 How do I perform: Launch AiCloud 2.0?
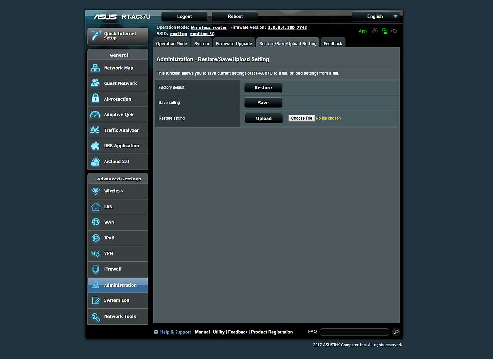pyautogui.click(x=117, y=161)
